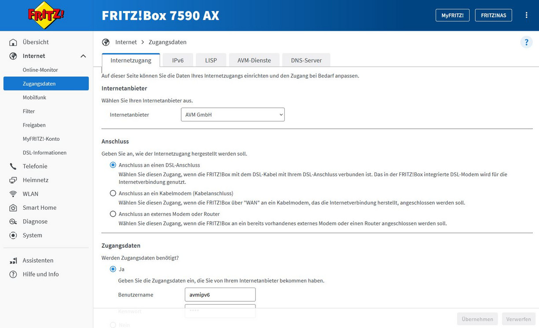Screen dimensions: 539x328
Task: Click the Zugangsdaten breadcrumb text
Action: pos(168,42)
